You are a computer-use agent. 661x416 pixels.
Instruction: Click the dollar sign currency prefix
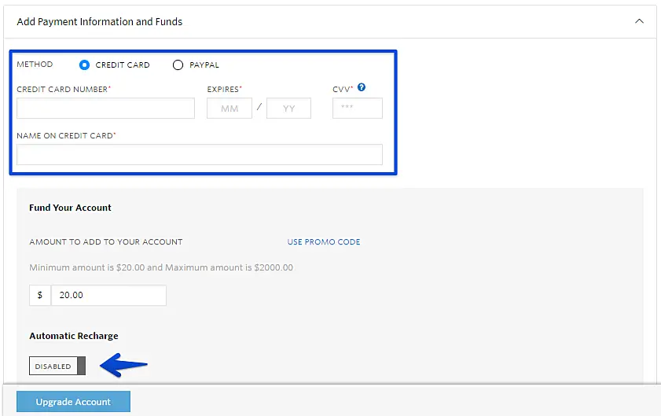click(40, 296)
